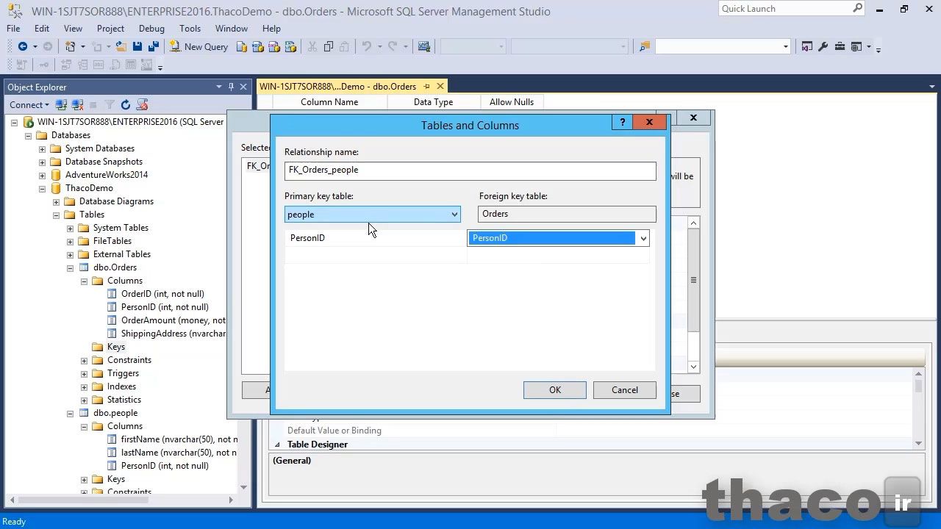The width and height of the screenshot is (941, 529).
Task: Click the Toolbox icon in toolbar
Action: pos(840,46)
